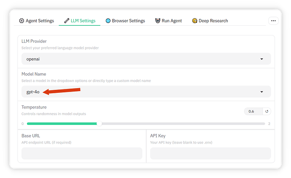
Task: Reset the Temperature to its default value
Action: pyautogui.click(x=267, y=111)
